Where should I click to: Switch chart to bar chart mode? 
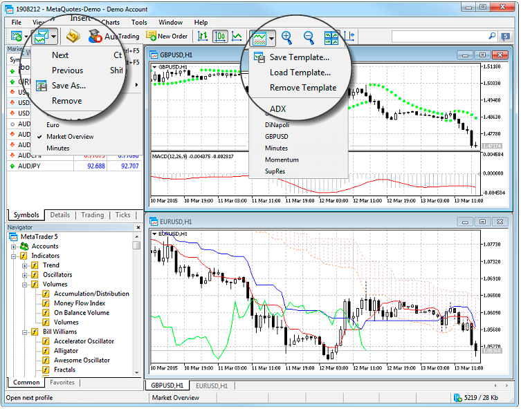coord(203,36)
